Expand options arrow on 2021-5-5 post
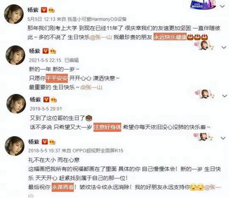 (224, 48)
